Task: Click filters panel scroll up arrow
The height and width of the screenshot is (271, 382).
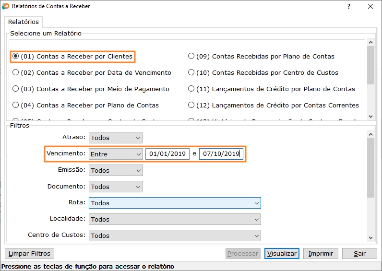Action: click(x=370, y=134)
